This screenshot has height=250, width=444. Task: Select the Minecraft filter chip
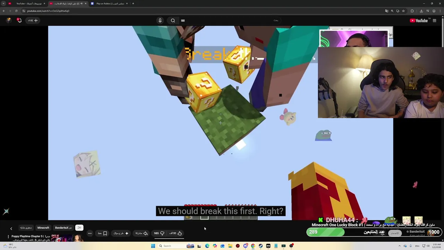pyautogui.click(x=43, y=228)
